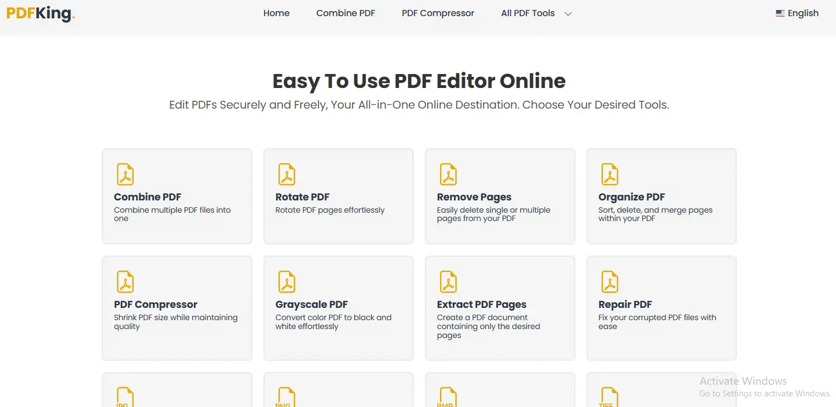The height and width of the screenshot is (407, 836).
Task: Expand the All PDF Tools dropdown
Action: [528, 13]
